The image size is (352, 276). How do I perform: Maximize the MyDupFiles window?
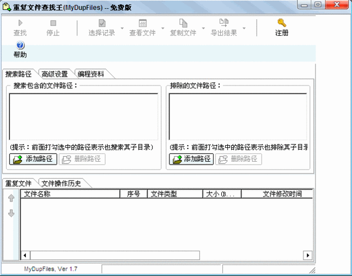click(x=318, y=4)
